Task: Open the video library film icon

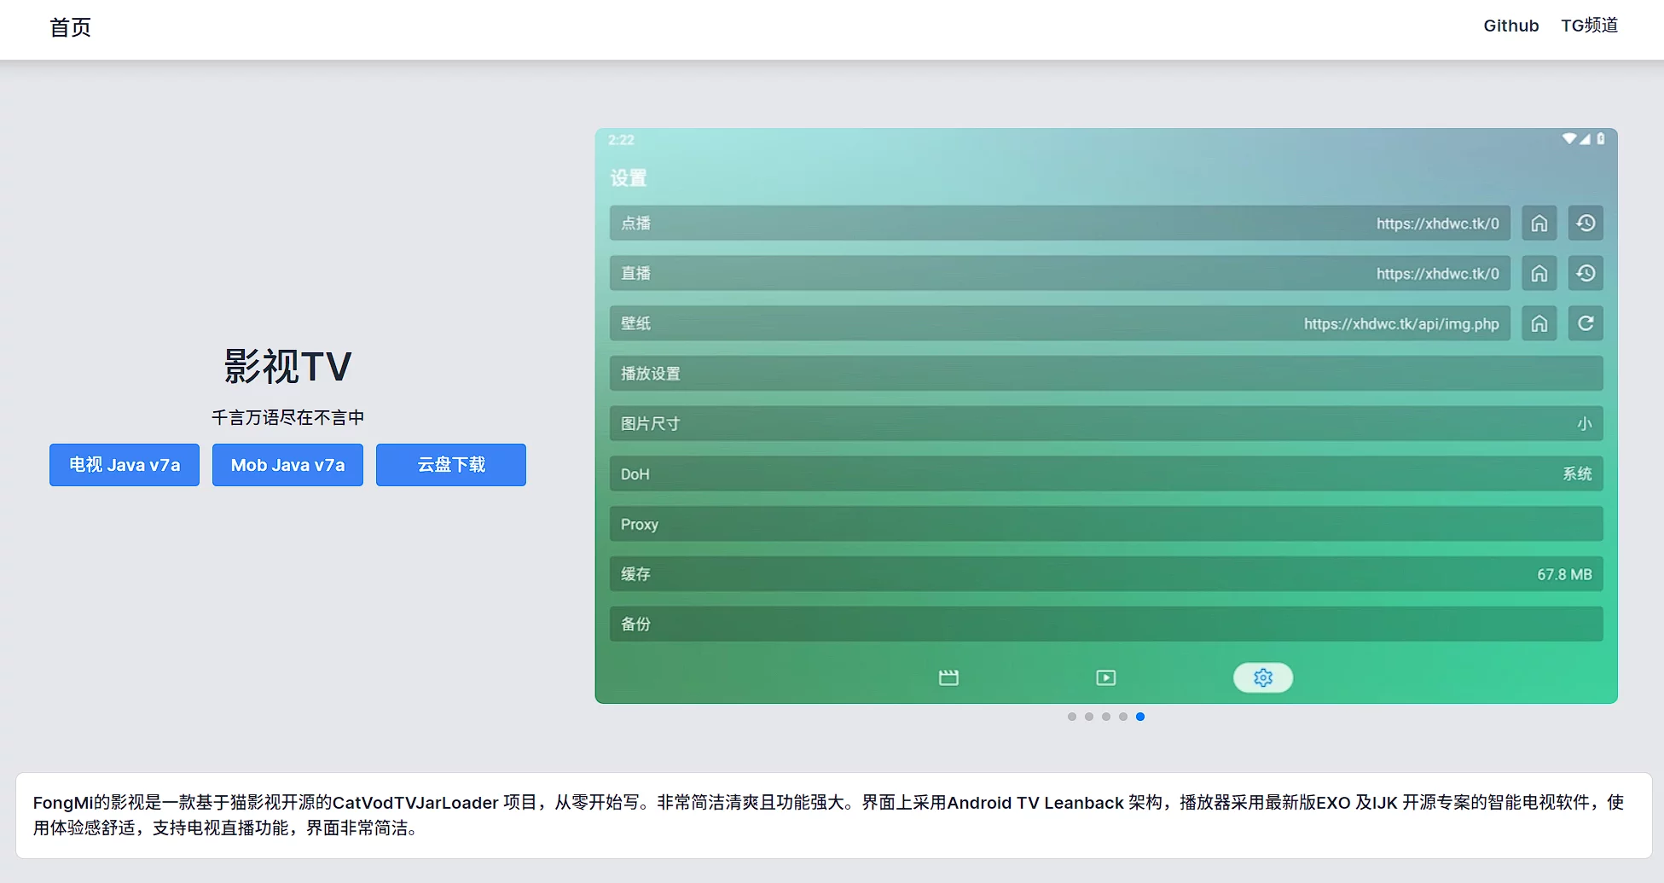Action: tap(948, 677)
